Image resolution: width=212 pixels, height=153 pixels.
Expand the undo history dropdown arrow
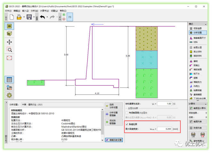pos(47,17)
